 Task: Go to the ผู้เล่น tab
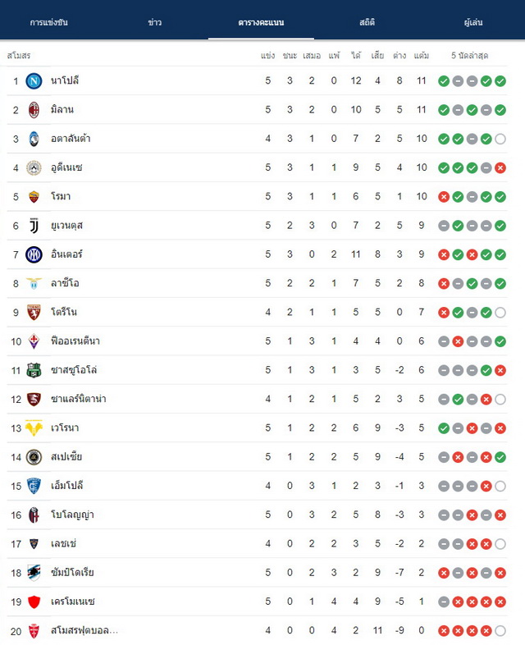click(x=473, y=22)
